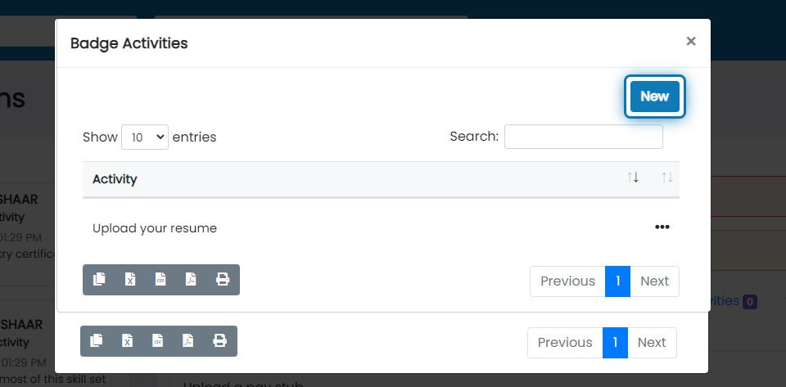Export to CSV using upper toolbar icon

[160, 279]
